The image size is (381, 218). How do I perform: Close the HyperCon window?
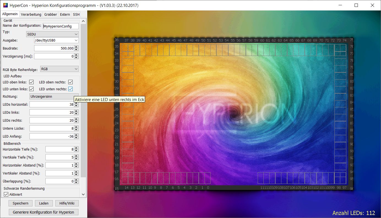[x=372, y=5]
